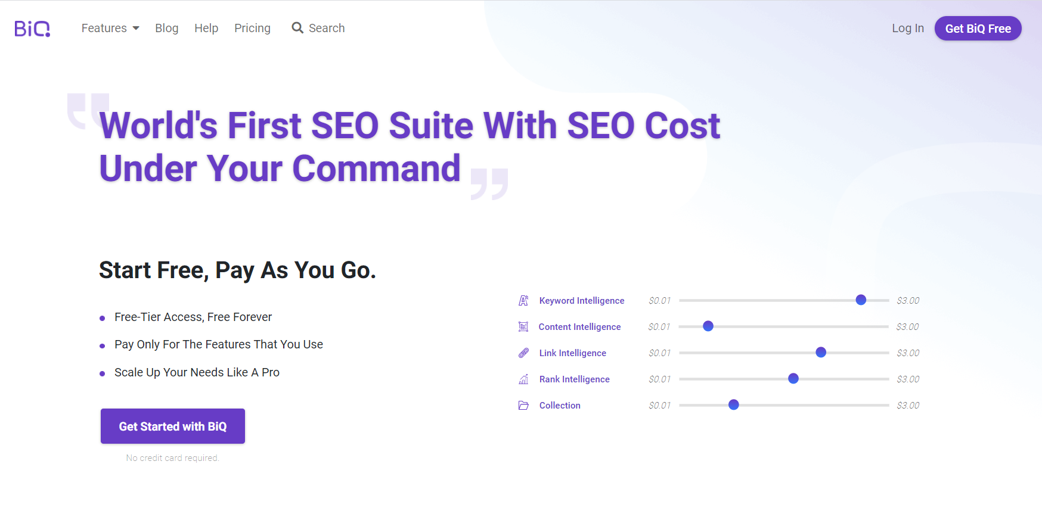
Task: Click the Link Intelligence slider handle
Action: 821,352
